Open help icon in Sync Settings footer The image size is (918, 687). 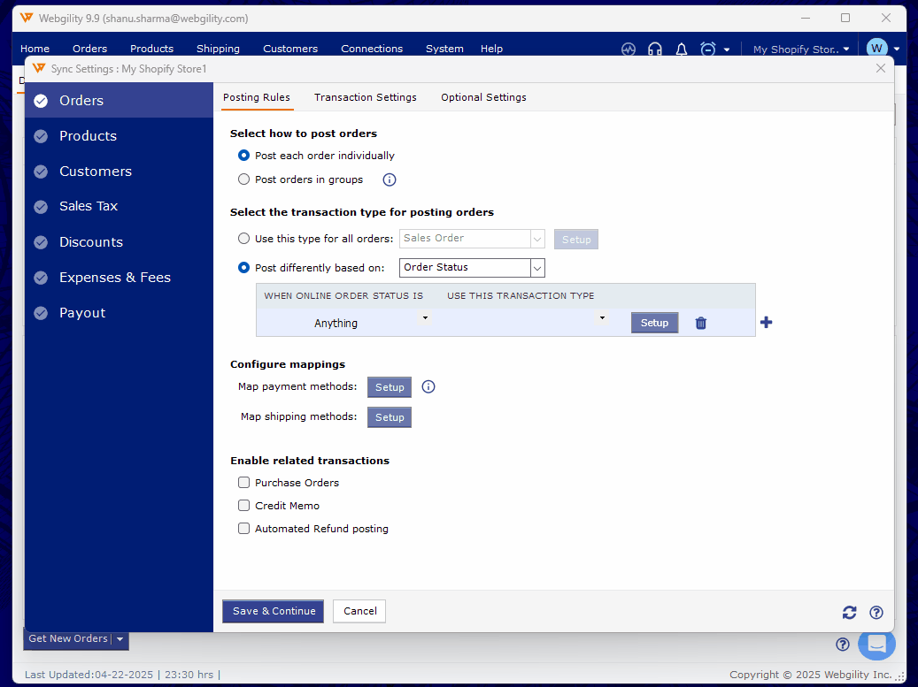pos(876,612)
